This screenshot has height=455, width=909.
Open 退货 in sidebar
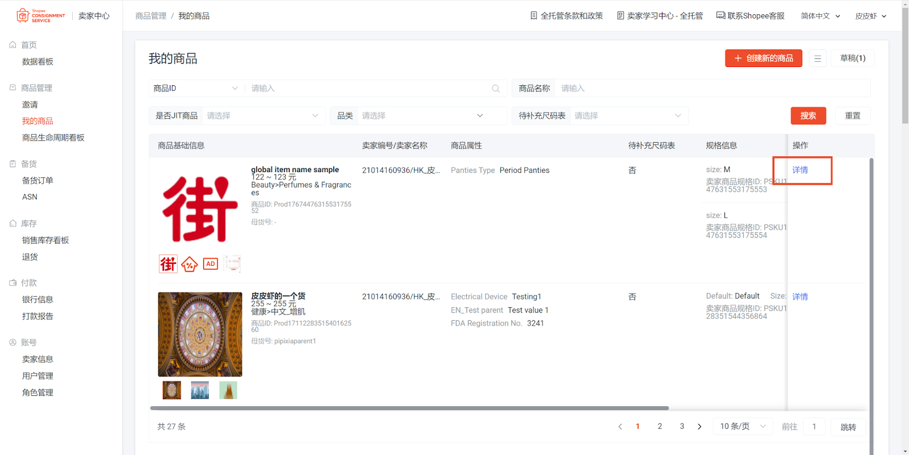pyautogui.click(x=30, y=257)
